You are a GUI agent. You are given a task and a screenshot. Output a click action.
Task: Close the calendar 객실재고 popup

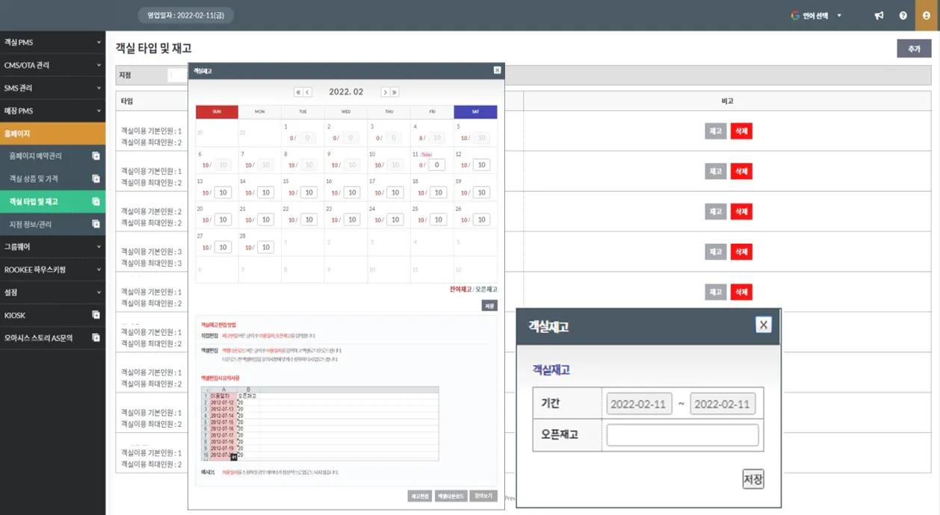point(497,70)
